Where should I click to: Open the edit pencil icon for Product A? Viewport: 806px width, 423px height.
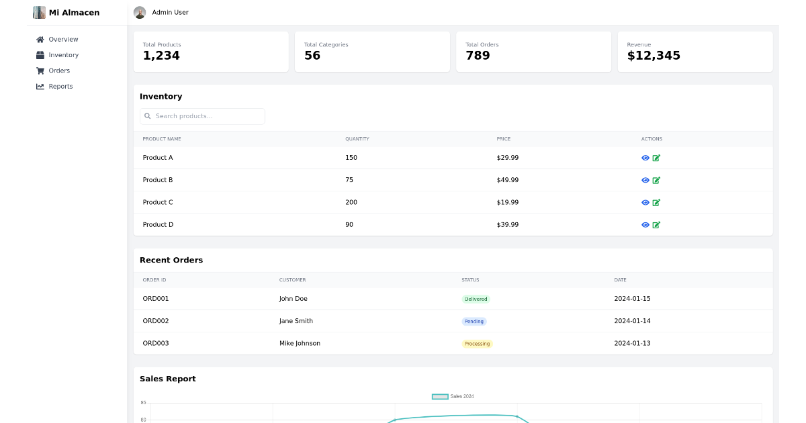point(656,158)
